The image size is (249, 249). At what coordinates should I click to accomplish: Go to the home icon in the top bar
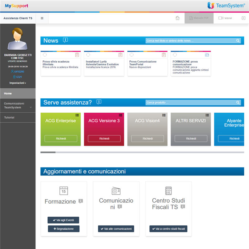tap(177, 18)
